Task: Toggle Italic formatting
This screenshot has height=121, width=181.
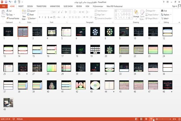Action: [42, 17]
